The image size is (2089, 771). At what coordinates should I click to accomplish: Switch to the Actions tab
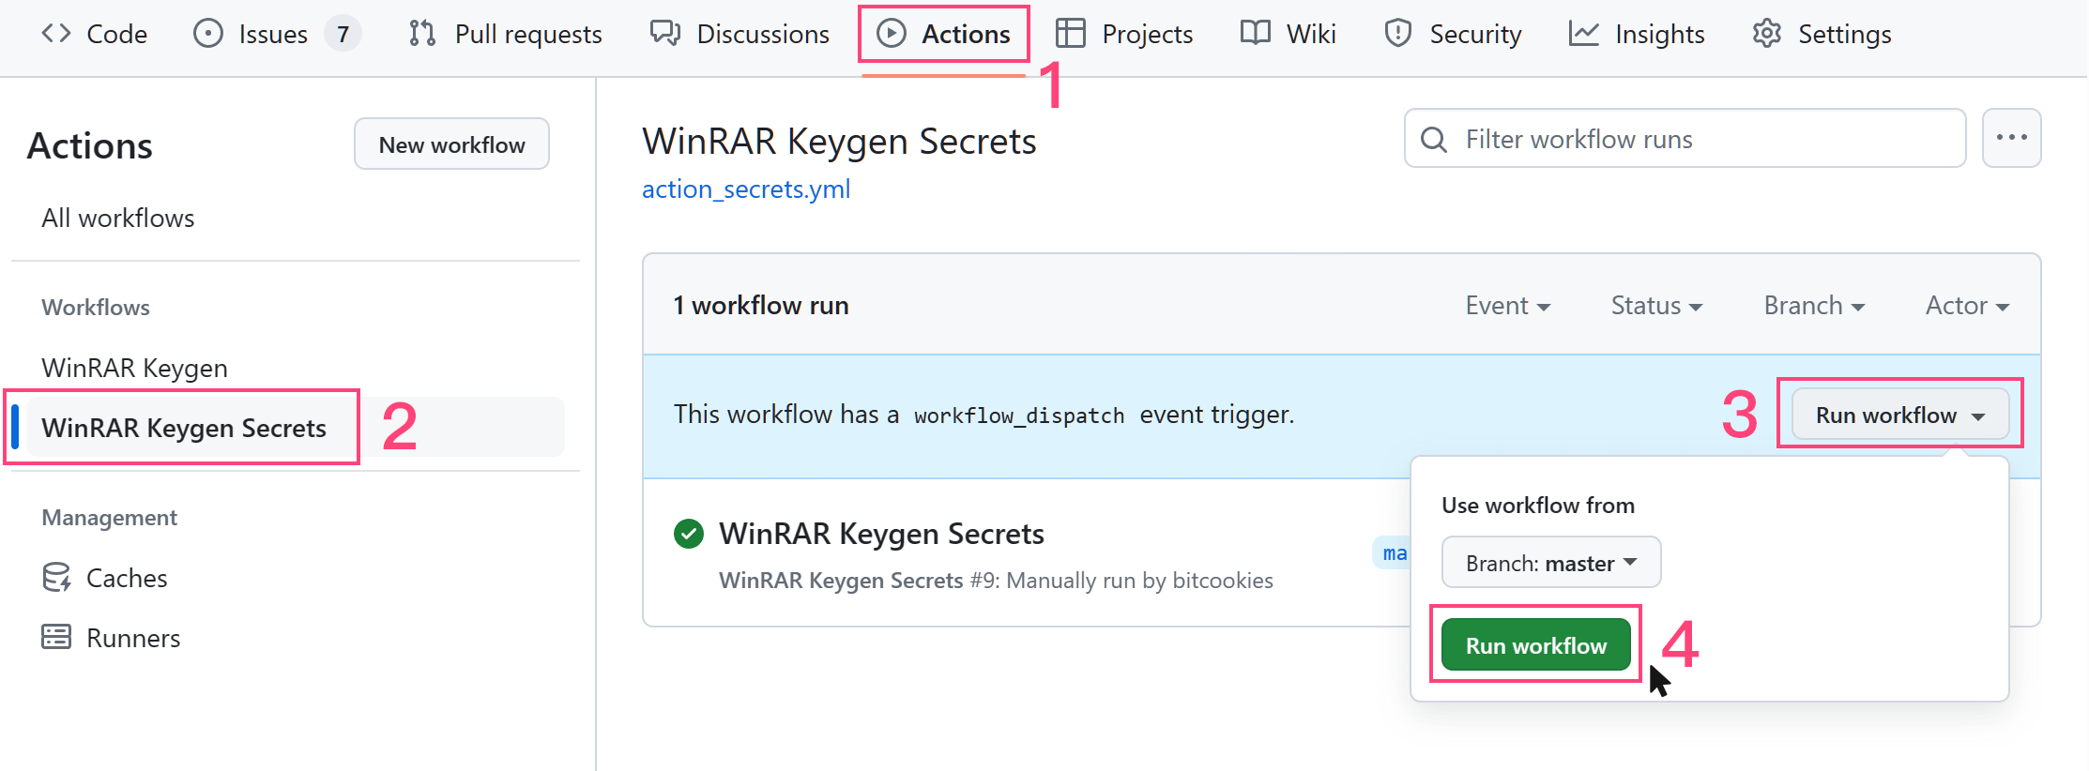[944, 34]
